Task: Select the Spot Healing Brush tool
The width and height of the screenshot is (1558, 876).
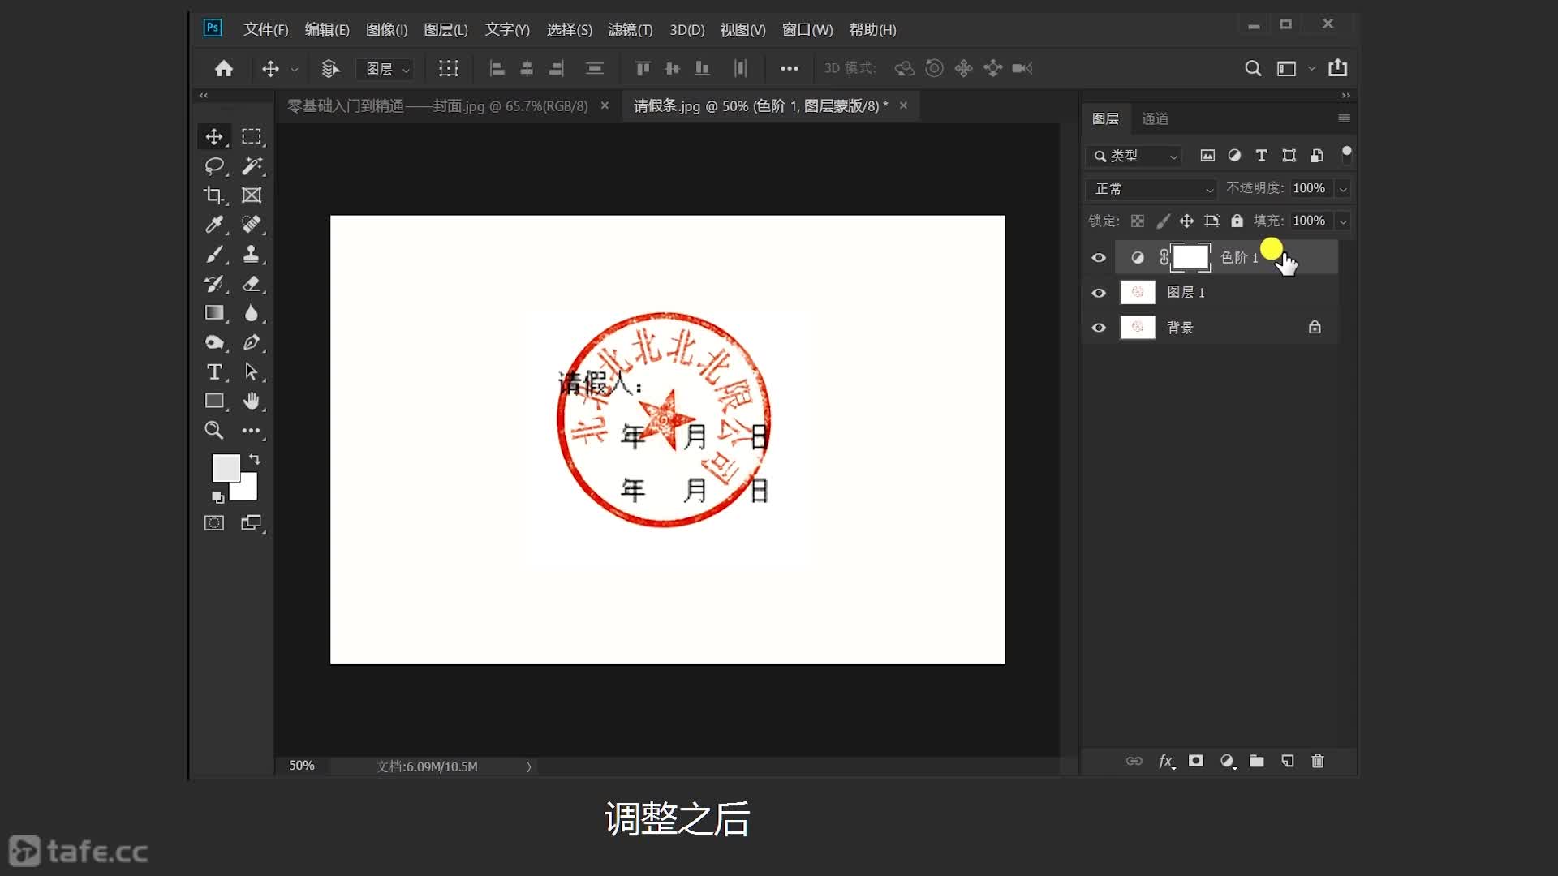Action: 252,225
